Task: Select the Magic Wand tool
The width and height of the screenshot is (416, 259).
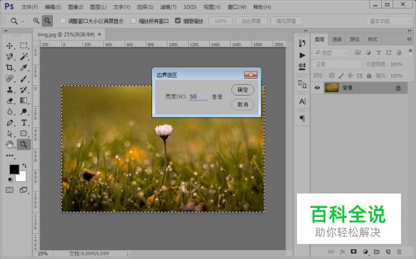Action: [24, 56]
